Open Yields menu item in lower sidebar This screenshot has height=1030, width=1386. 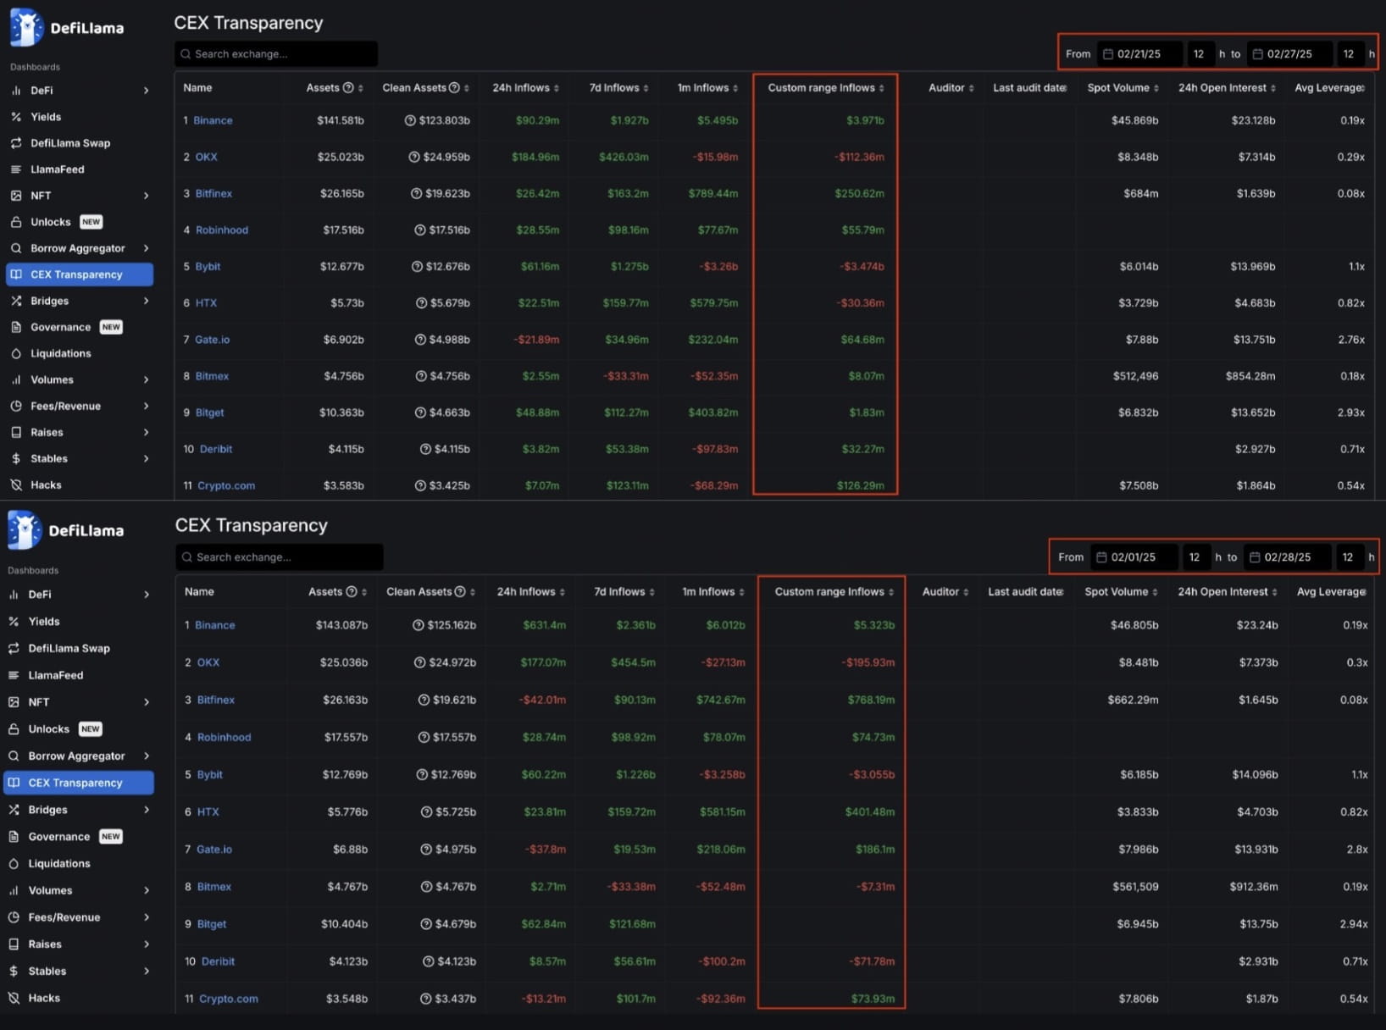(44, 621)
